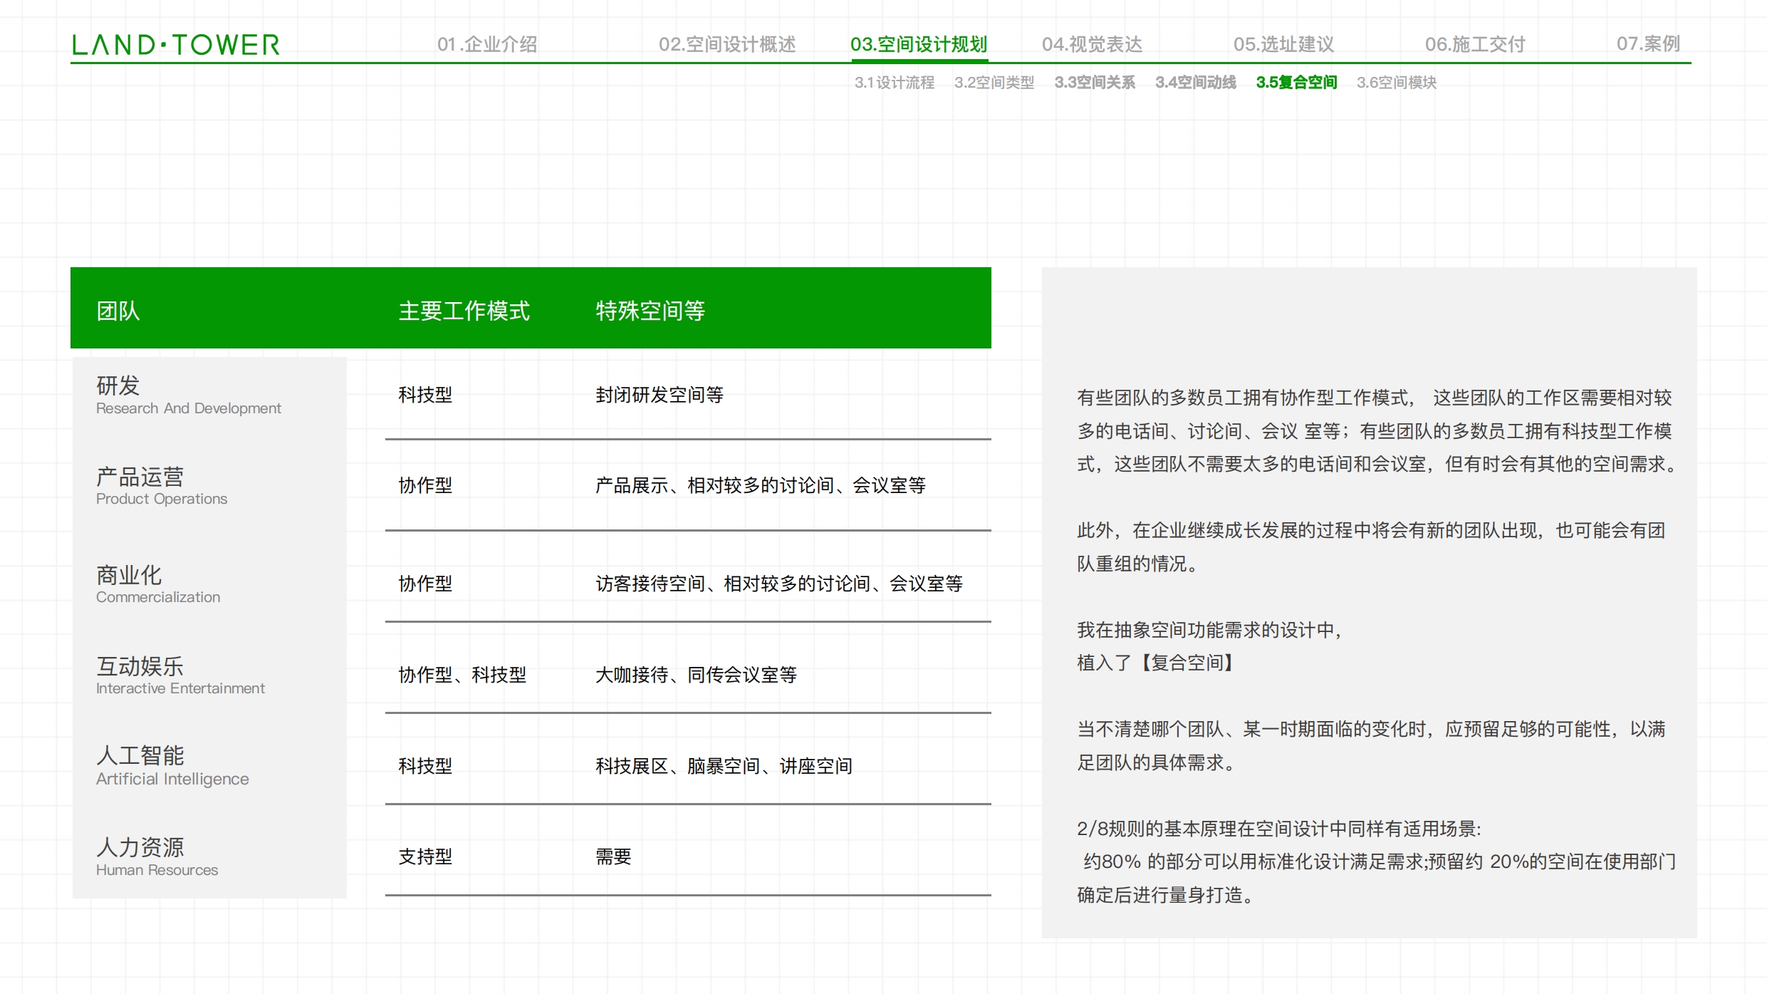Open sub-item 3.6空间模块
Viewport: 1767px width, 994px height.
click(x=1397, y=83)
